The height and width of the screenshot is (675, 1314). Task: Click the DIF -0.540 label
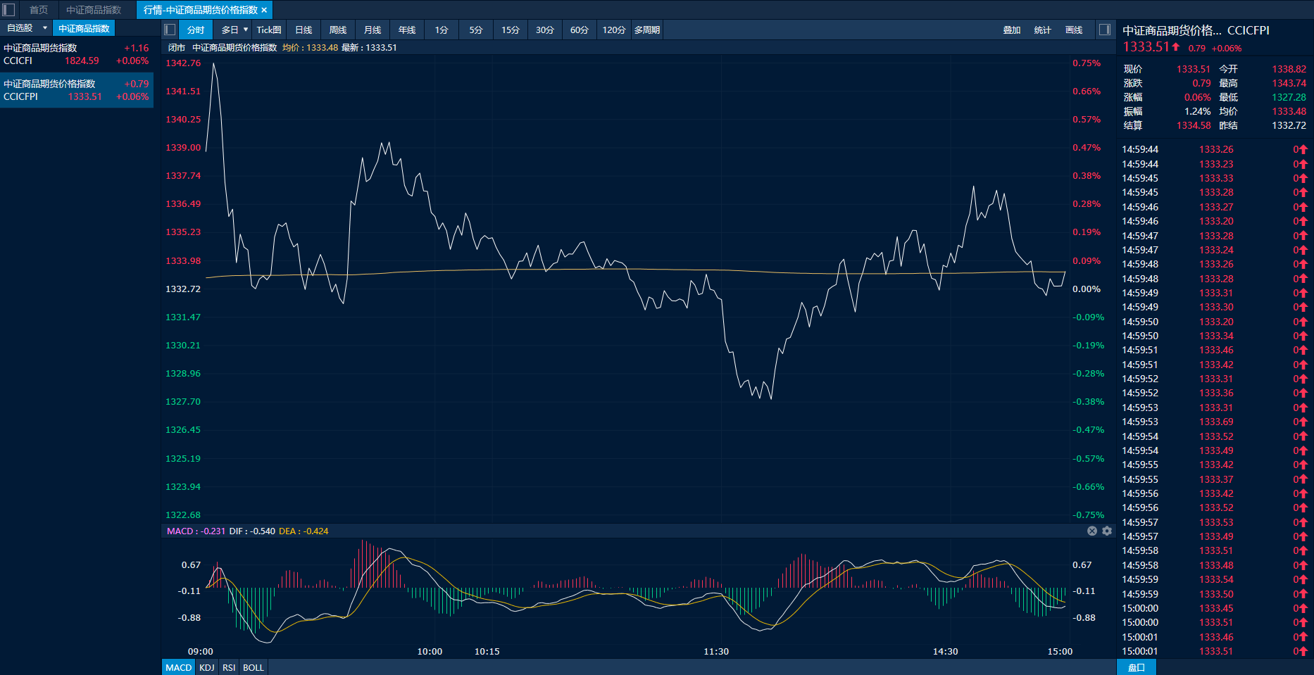tap(252, 531)
